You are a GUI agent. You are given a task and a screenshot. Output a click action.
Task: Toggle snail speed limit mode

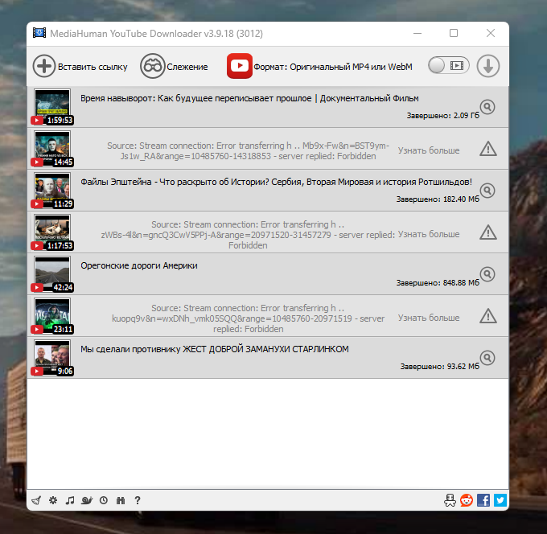click(x=87, y=500)
